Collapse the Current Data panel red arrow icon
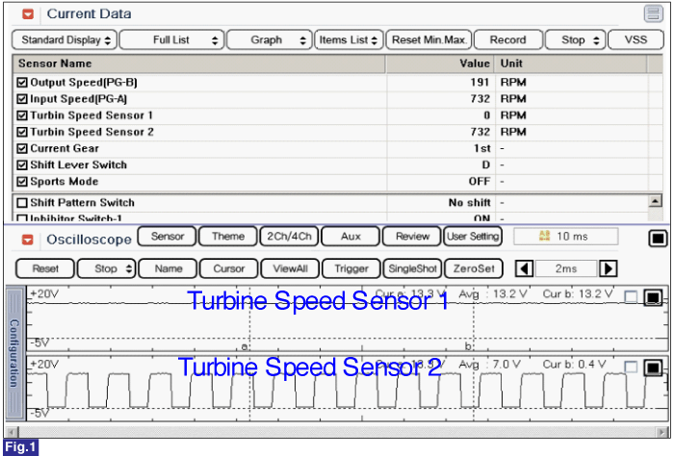 [x=28, y=14]
